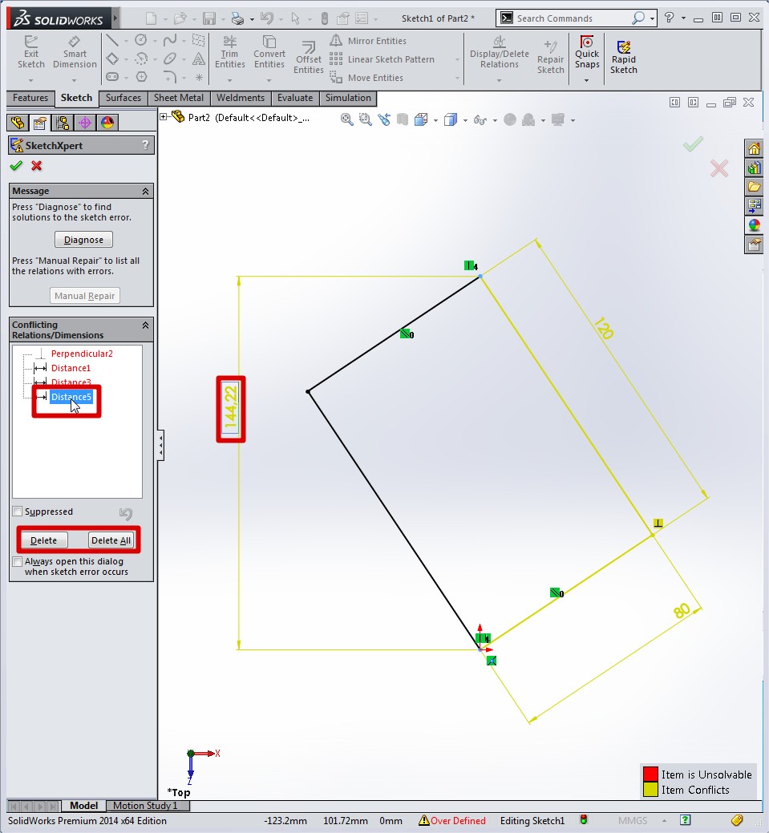Open the Evaluate tab
This screenshot has height=833, width=769.
[x=294, y=98]
